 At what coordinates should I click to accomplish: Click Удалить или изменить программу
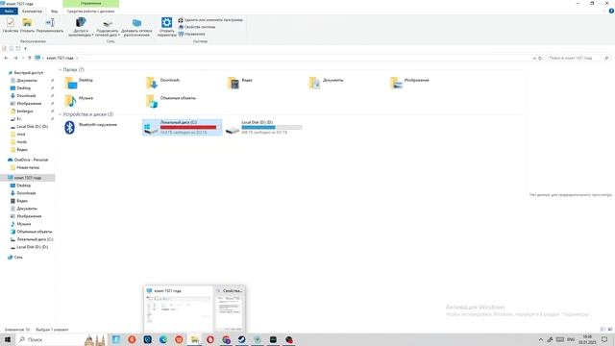click(210, 19)
